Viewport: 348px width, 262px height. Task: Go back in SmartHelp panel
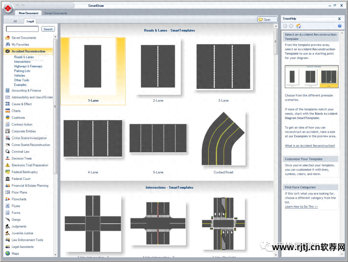tap(285, 26)
